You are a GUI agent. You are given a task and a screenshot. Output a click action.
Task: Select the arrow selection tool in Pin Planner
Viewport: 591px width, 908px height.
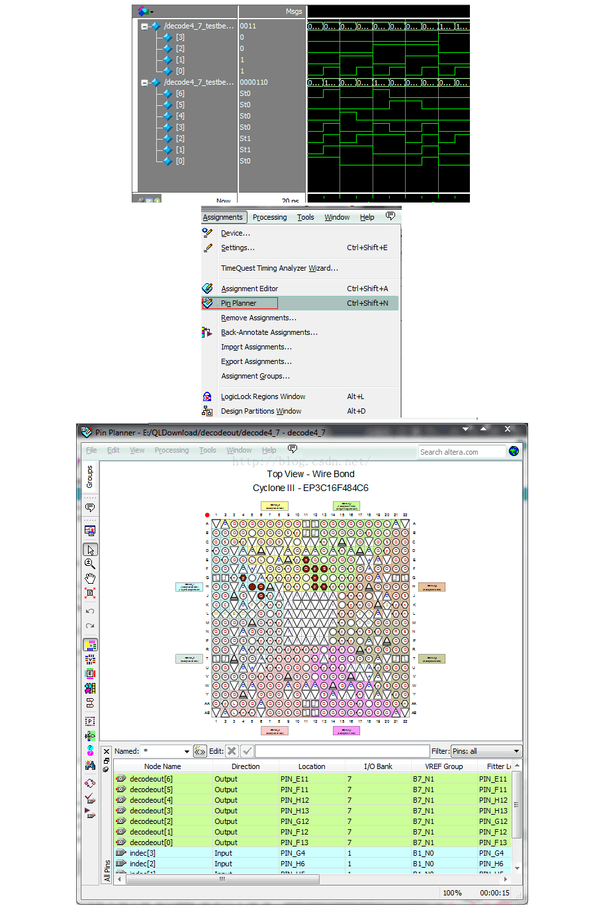point(90,549)
